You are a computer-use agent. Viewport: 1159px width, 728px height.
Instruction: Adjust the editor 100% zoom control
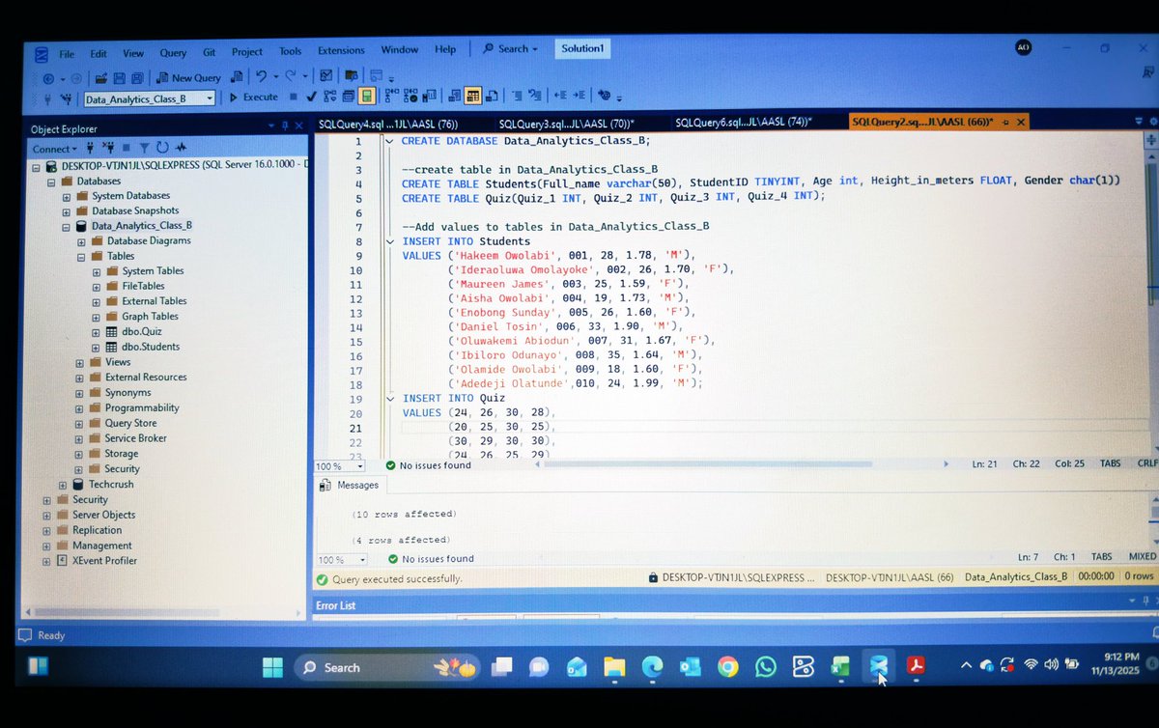point(338,464)
